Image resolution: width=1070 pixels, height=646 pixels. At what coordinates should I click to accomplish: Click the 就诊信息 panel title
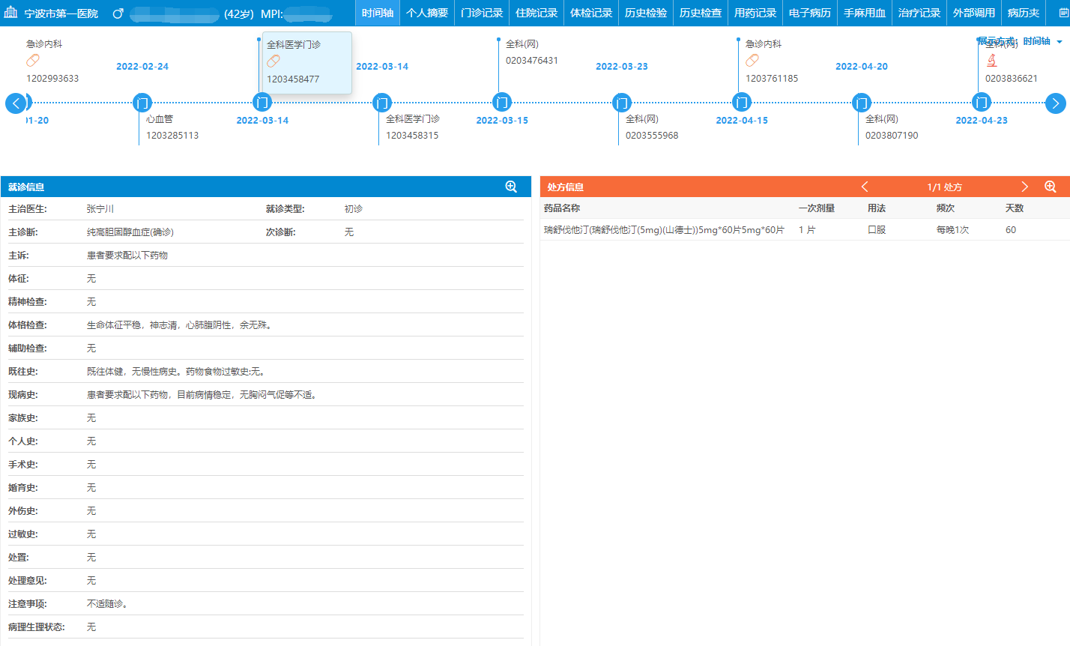pyautogui.click(x=26, y=187)
